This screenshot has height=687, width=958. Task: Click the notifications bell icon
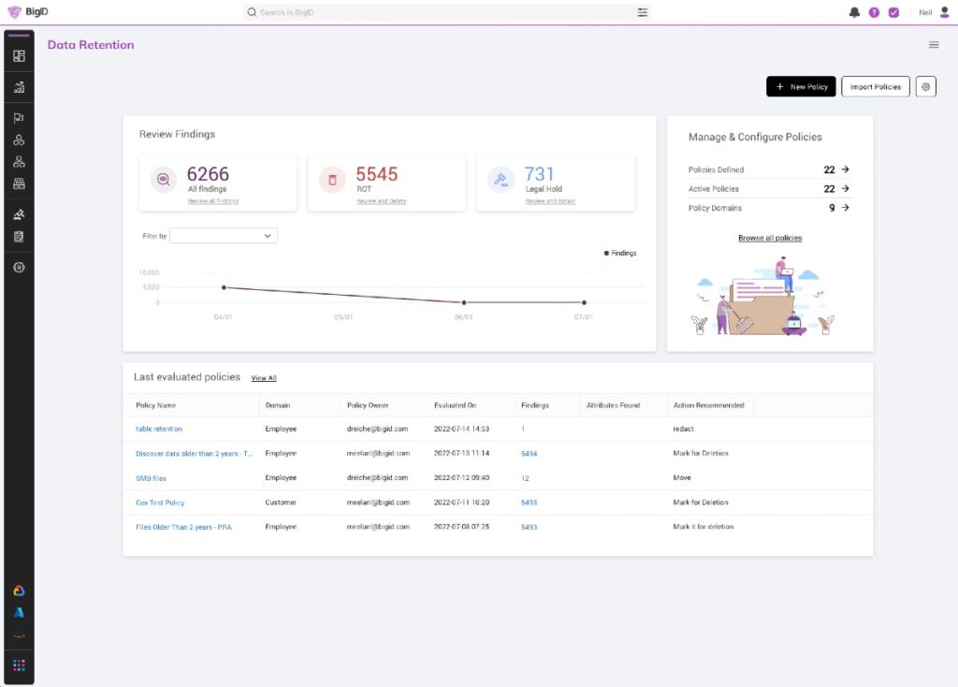point(854,12)
